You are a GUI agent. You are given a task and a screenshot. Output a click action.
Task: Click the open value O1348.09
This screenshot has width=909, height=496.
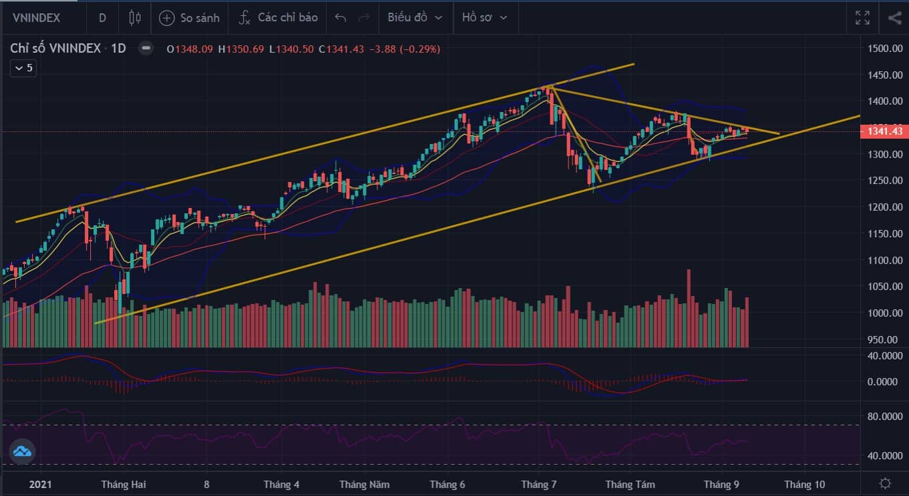coord(190,49)
